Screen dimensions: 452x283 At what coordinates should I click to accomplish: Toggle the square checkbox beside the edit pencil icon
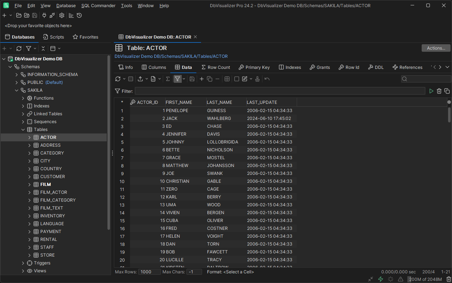coord(236,79)
